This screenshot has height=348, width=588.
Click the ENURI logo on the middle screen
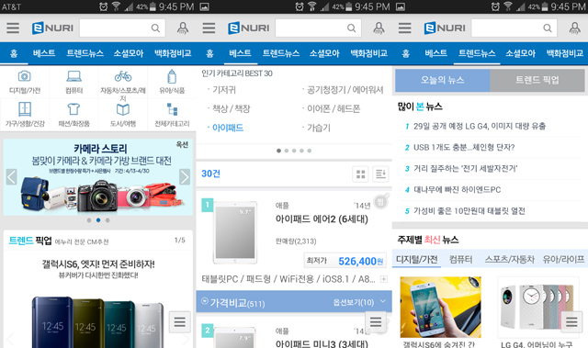[249, 28]
